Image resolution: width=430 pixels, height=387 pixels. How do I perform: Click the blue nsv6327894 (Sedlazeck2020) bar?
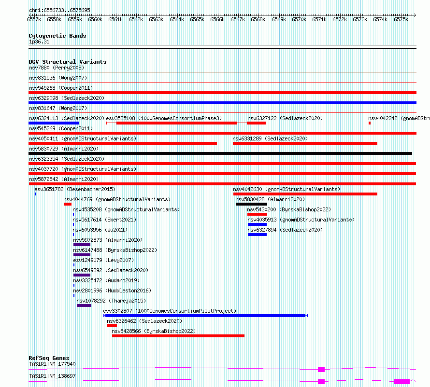coord(257,235)
